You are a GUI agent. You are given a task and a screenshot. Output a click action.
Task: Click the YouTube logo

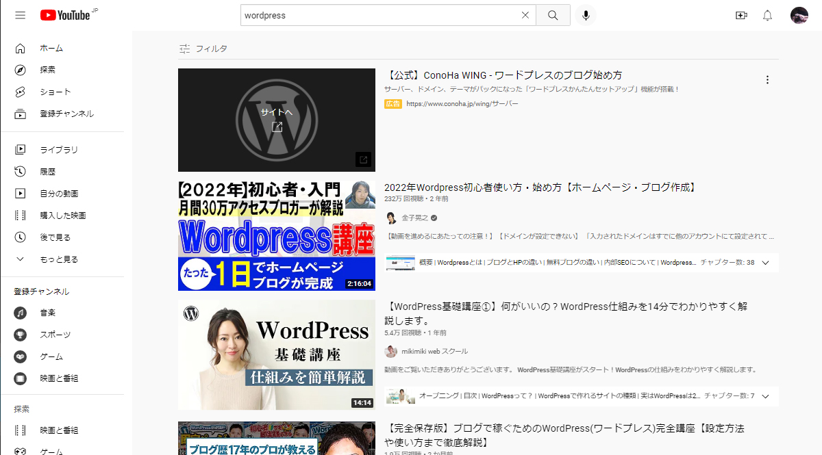click(65, 15)
